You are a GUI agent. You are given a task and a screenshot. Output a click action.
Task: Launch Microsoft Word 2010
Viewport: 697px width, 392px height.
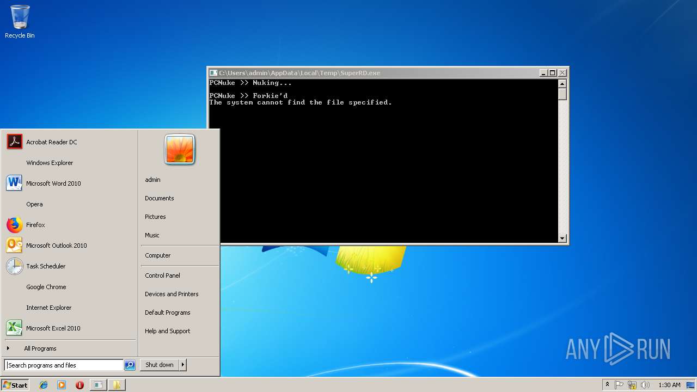[x=70, y=183]
